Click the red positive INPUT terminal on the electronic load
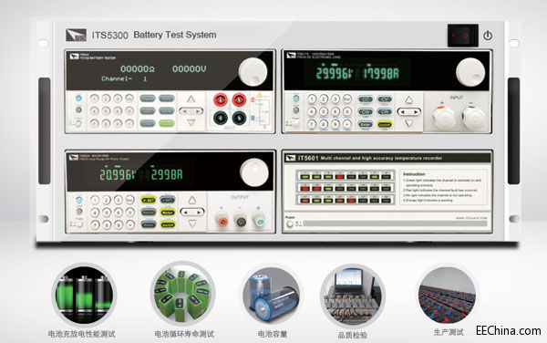 (x=444, y=118)
